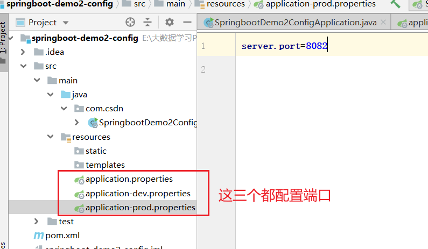Open Project panel settings gear

pyautogui.click(x=170, y=22)
